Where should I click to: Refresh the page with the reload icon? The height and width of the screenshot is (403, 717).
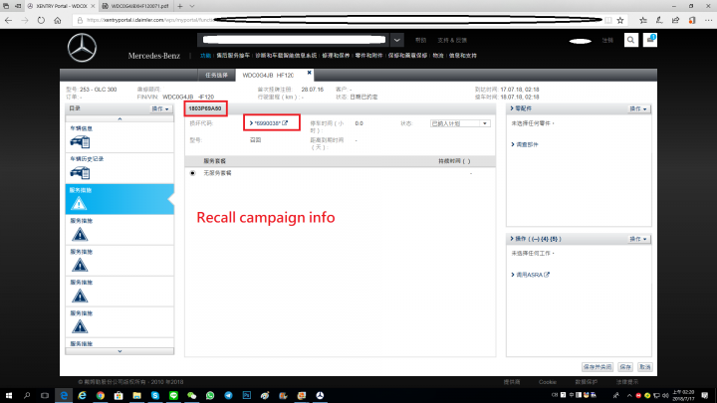point(41,20)
